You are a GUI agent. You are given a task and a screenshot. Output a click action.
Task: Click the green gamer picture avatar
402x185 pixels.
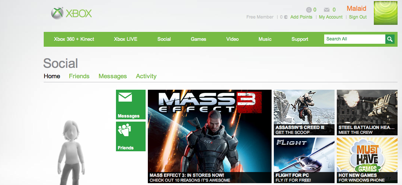pyautogui.click(x=386, y=13)
